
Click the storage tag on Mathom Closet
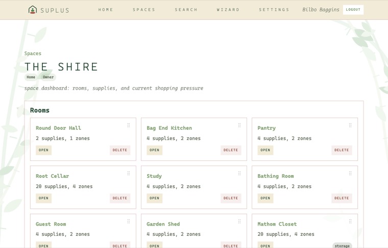(x=342, y=245)
